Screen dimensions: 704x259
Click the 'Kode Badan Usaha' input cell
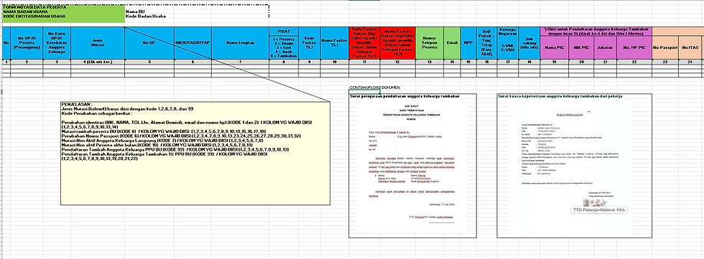pos(197,17)
